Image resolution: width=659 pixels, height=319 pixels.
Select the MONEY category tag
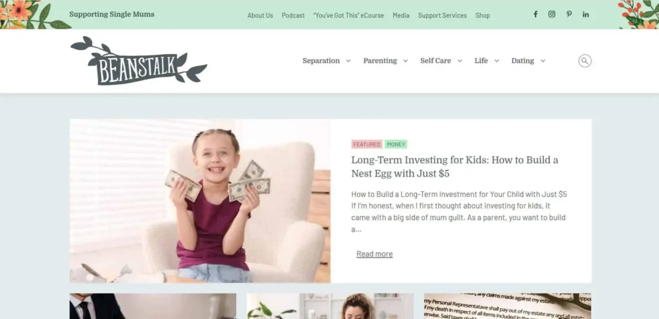click(x=396, y=144)
